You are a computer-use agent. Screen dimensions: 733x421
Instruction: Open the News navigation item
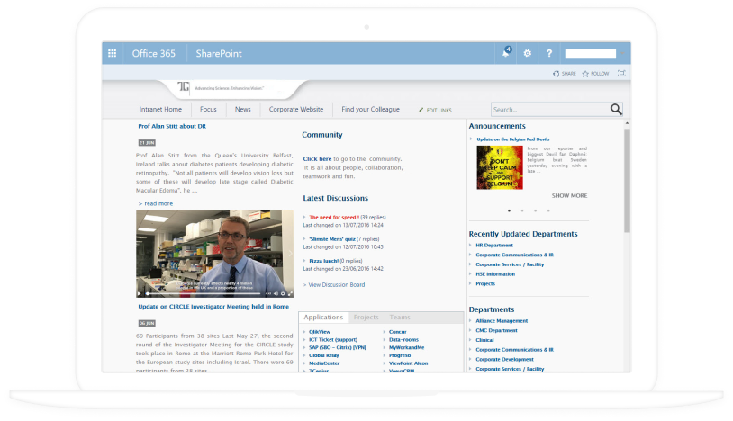pyautogui.click(x=242, y=109)
